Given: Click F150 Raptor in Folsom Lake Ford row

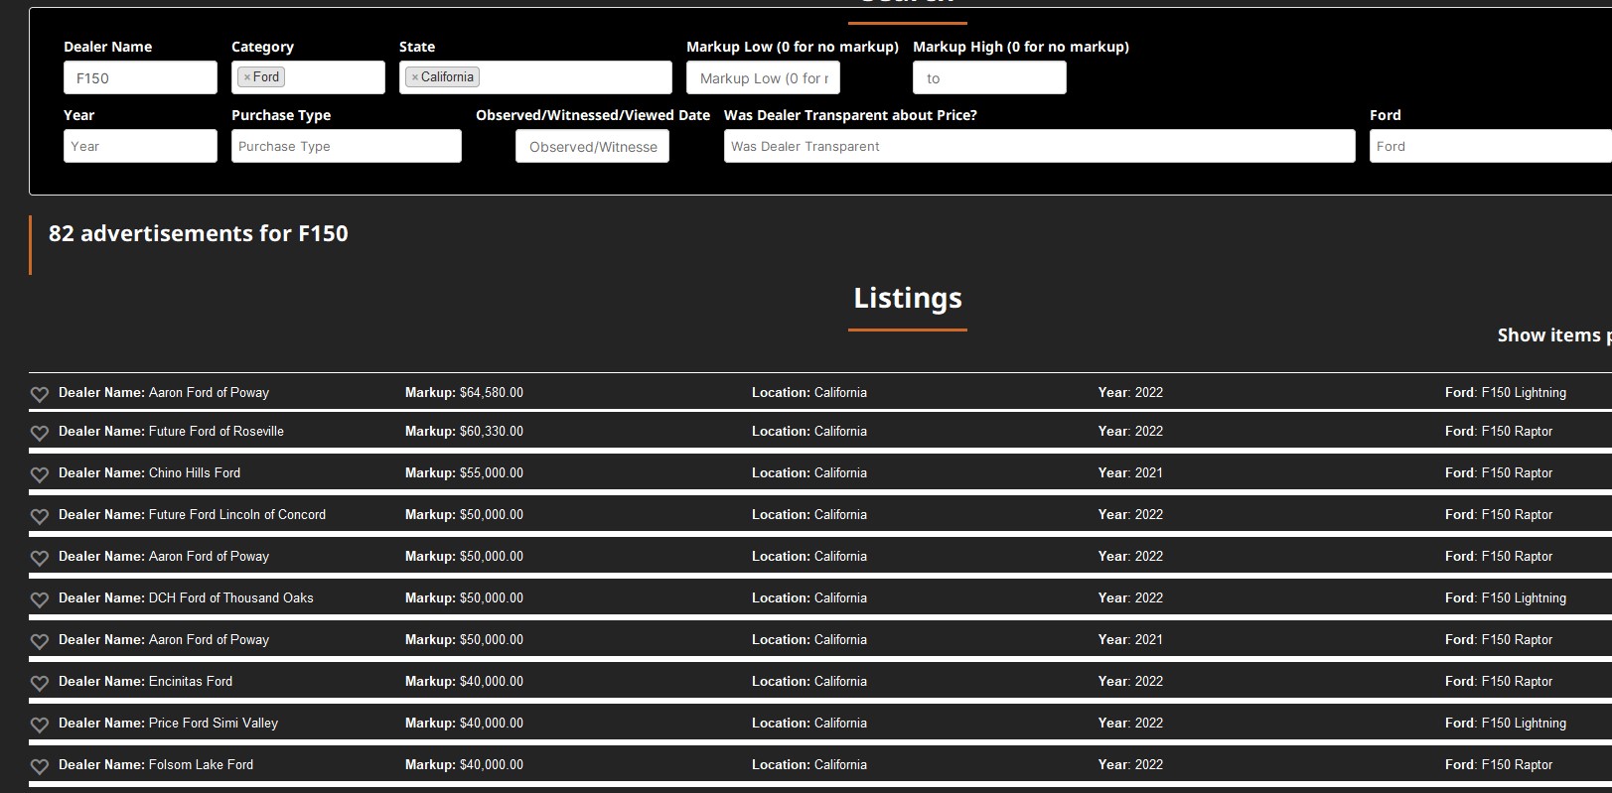Looking at the screenshot, I should coord(1517,765).
